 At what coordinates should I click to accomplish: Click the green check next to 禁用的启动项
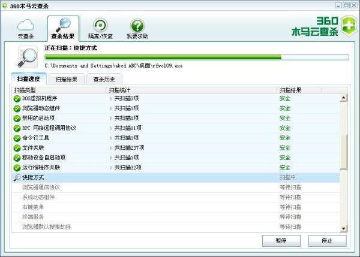click(x=17, y=118)
